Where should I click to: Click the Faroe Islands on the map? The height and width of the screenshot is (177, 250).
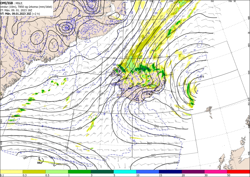[x=209, y=109]
